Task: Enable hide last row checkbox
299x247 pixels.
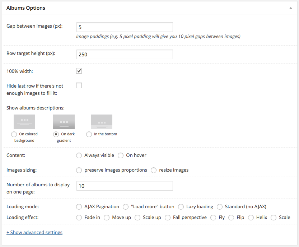Action: [x=79, y=85]
